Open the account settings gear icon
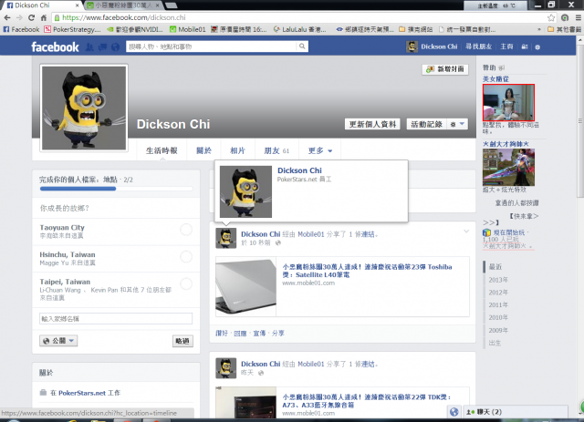The height and width of the screenshot is (422, 584). pos(537,47)
